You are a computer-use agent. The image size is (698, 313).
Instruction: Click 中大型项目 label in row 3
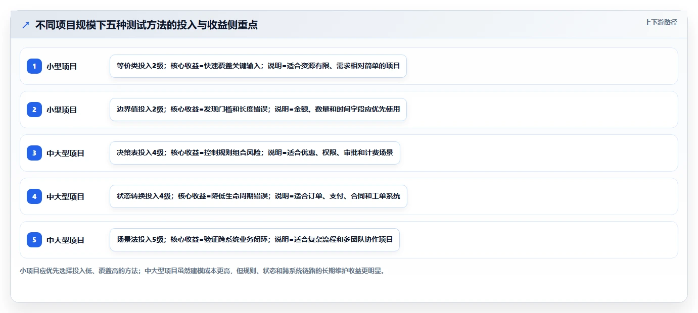click(x=66, y=153)
